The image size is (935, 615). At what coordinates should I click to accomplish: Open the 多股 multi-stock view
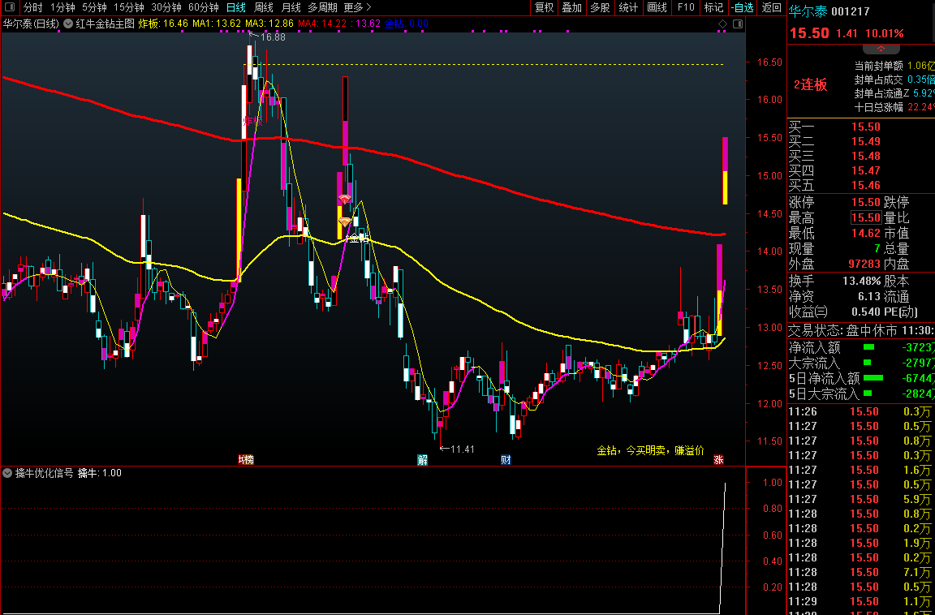point(600,7)
